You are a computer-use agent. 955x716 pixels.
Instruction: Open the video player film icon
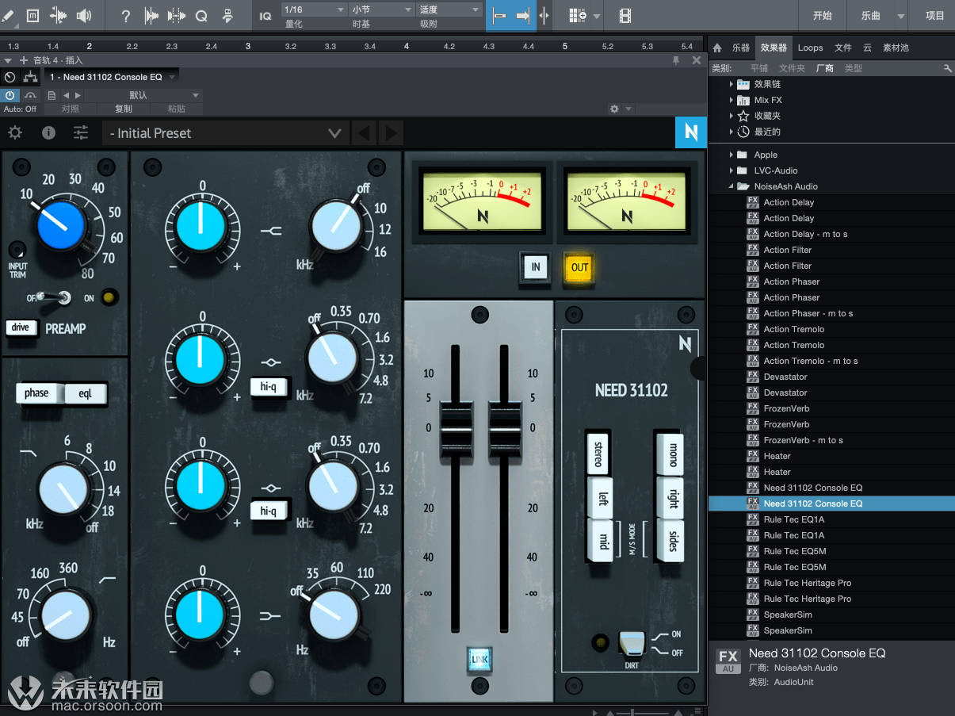[625, 16]
